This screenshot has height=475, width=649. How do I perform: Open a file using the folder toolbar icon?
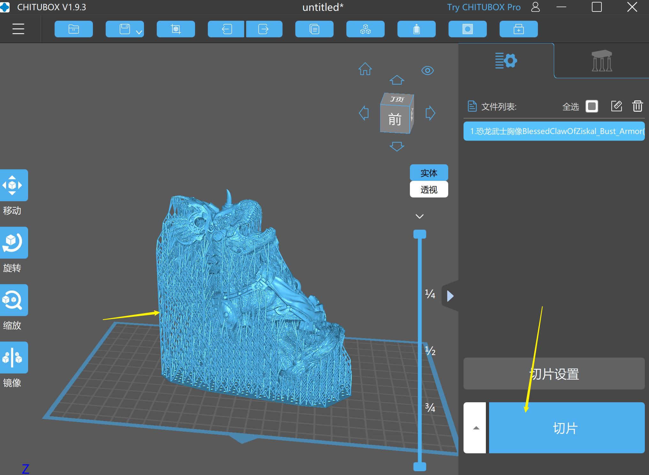click(74, 29)
